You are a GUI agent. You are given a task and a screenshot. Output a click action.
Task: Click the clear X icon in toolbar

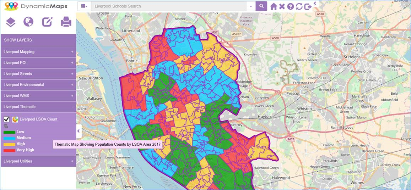pos(282,6)
